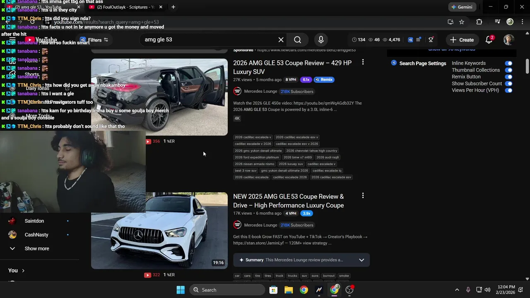The height and width of the screenshot is (298, 530).
Task: Open OBS Studio from the taskbar
Action: click(349, 290)
